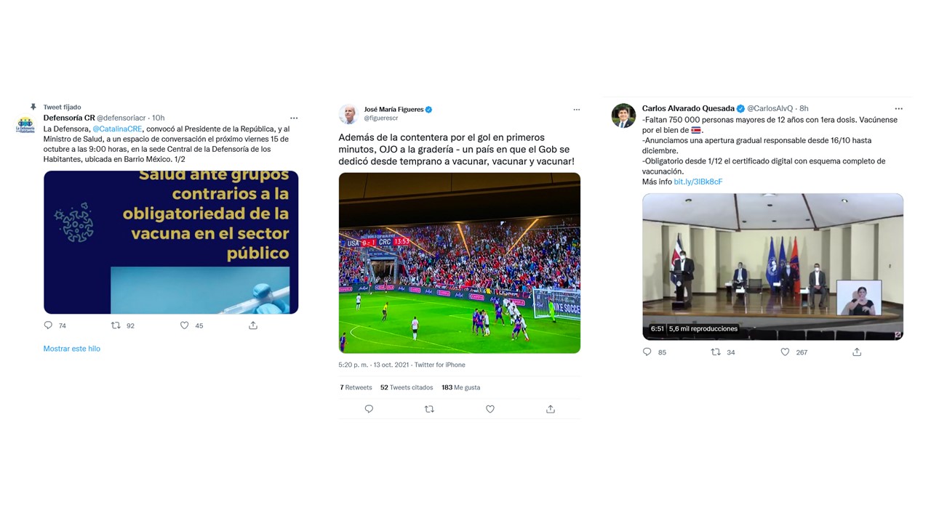The width and height of the screenshot is (931, 523).
Task: Retweet the José María Figueres tweet
Action: click(429, 409)
